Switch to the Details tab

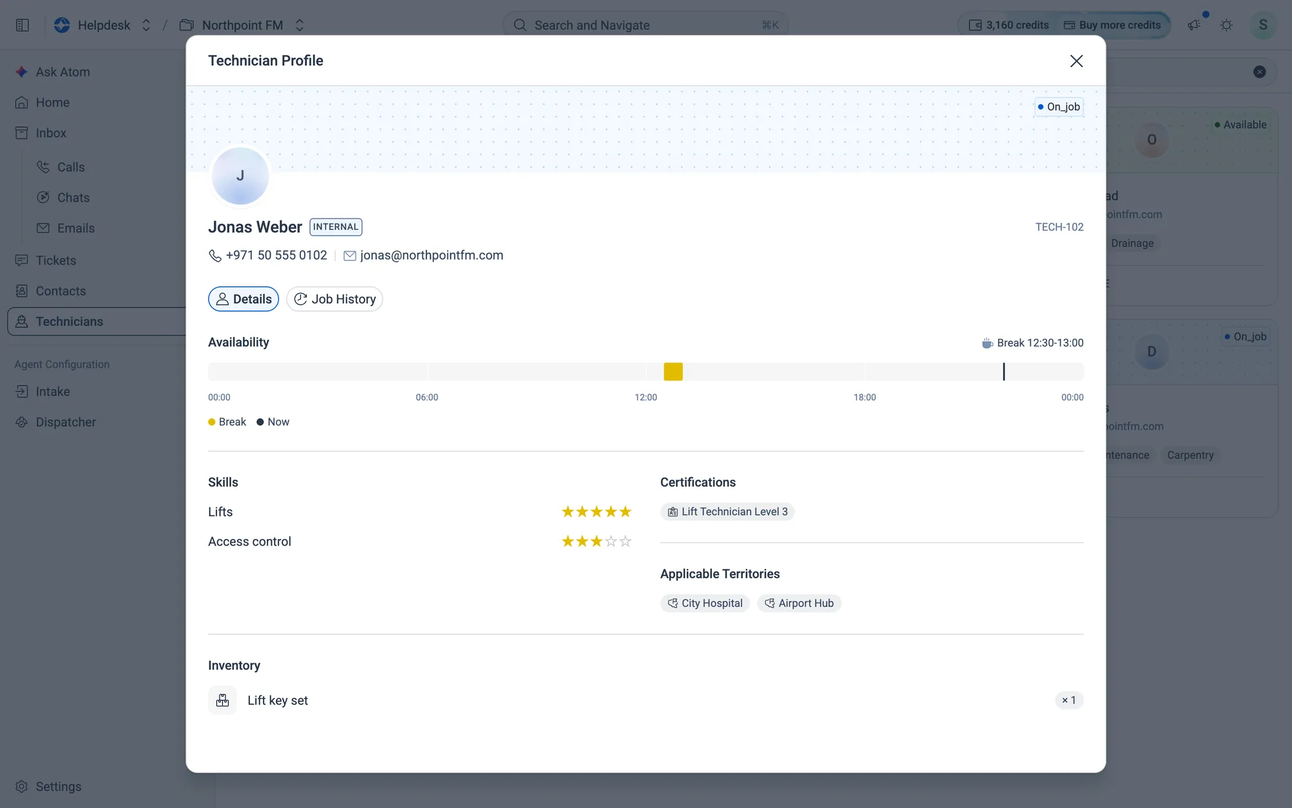pyautogui.click(x=244, y=299)
